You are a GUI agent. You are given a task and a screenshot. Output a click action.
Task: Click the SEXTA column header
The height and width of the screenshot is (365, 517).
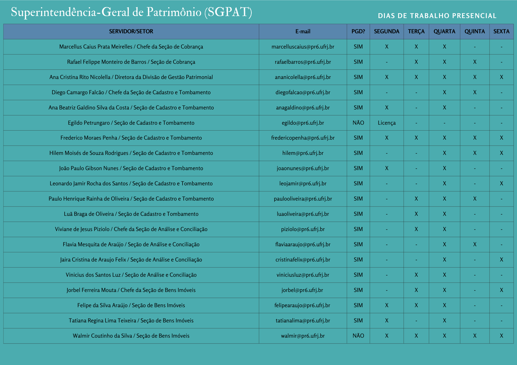(501, 31)
